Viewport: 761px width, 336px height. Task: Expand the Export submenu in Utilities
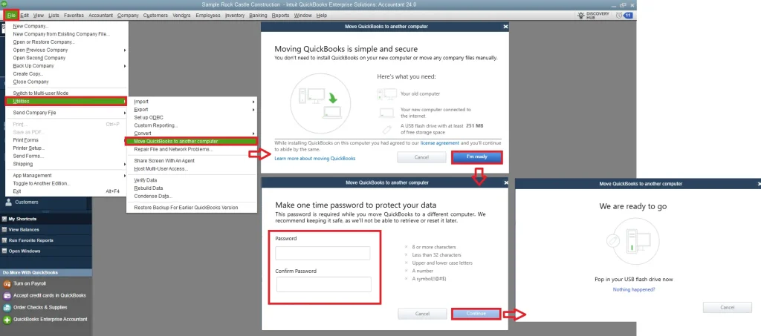click(x=253, y=110)
